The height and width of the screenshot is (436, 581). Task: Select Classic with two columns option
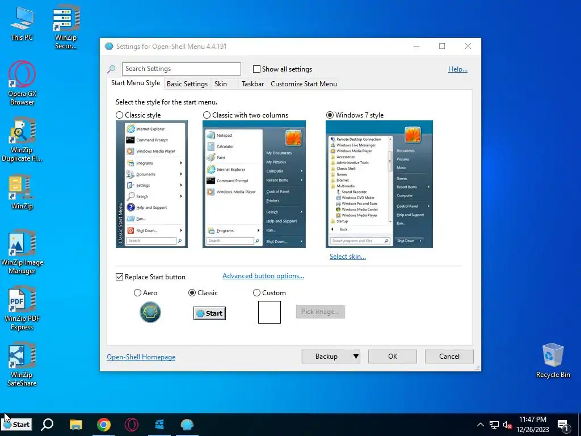point(207,115)
